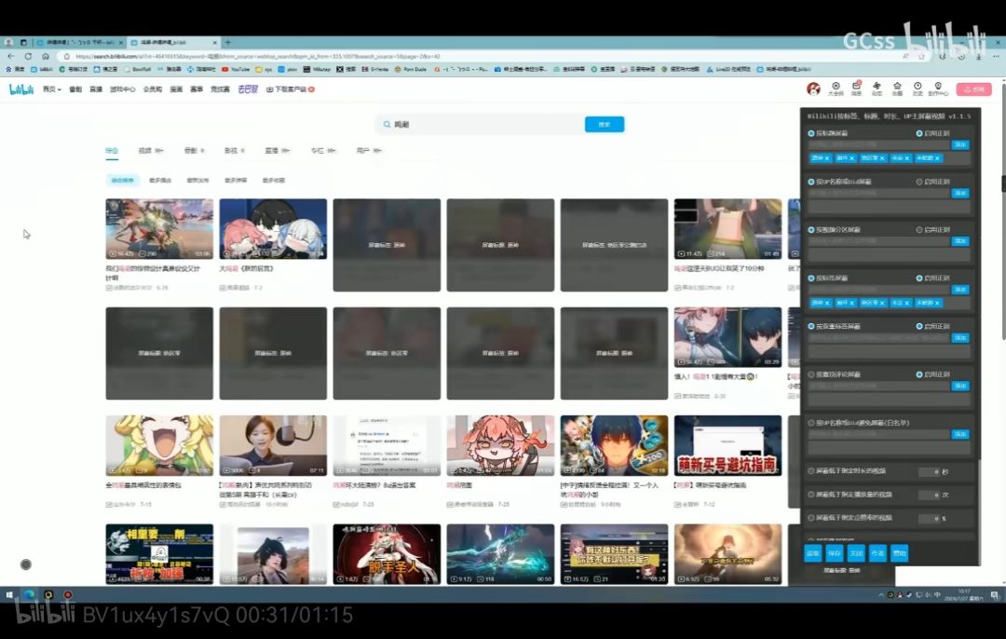Go back with the browser back arrow
The image size is (1006, 639).
click(11, 57)
